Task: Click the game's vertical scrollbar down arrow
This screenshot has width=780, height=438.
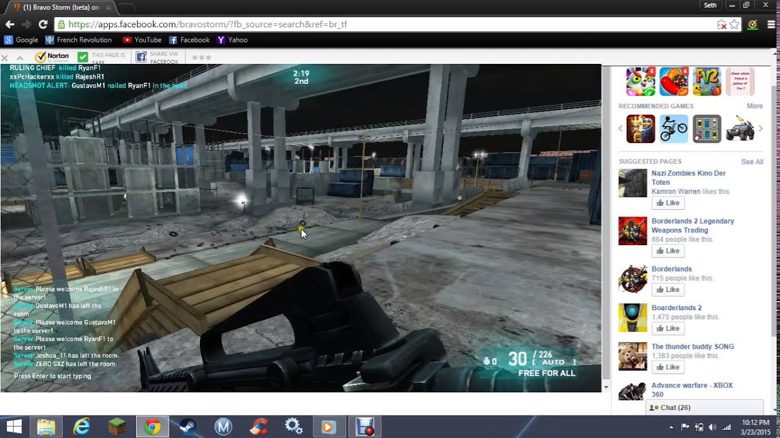Action: [606, 387]
